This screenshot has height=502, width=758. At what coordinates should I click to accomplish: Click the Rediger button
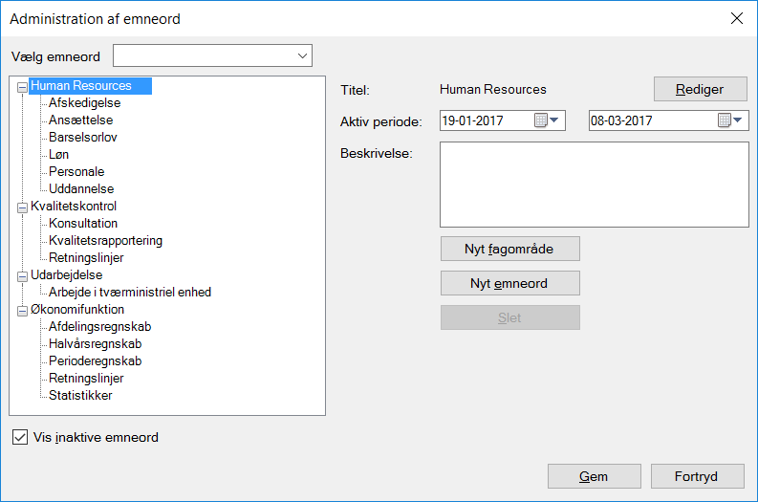(x=700, y=89)
